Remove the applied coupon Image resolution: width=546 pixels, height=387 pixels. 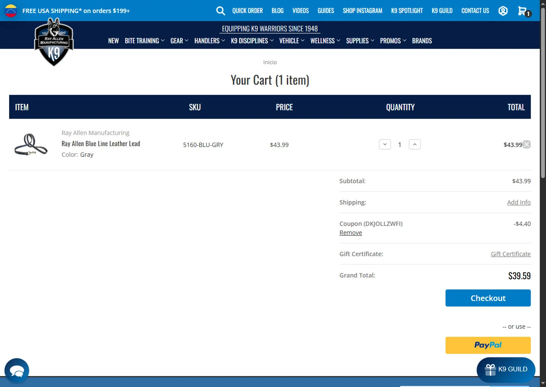tap(351, 233)
